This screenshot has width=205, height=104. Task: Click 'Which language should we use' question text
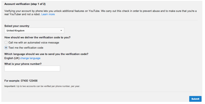(46, 54)
